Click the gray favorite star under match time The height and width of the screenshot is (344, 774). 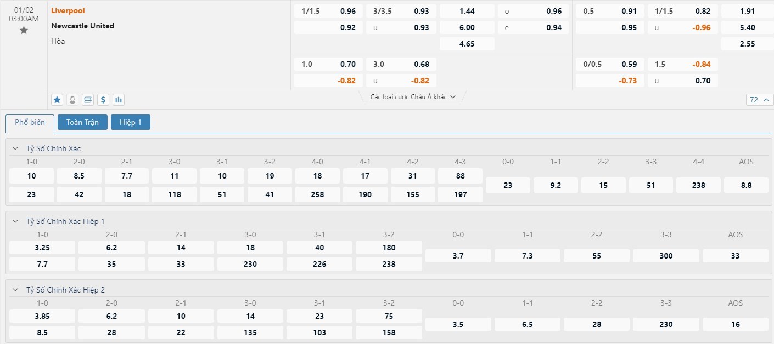(x=24, y=31)
